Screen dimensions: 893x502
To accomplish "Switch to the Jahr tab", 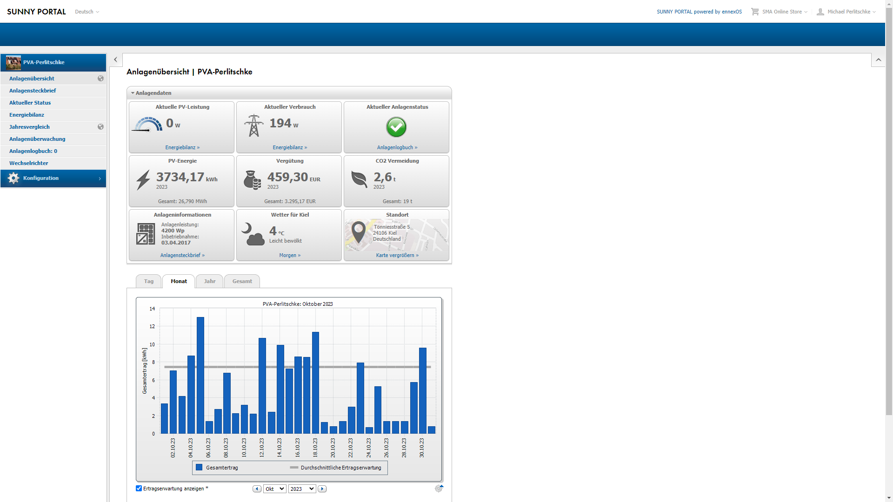I will pos(209,281).
